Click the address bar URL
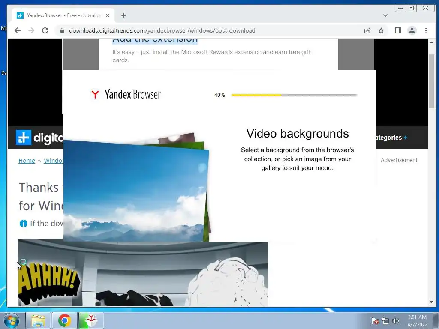439x329 pixels. pos(162,30)
